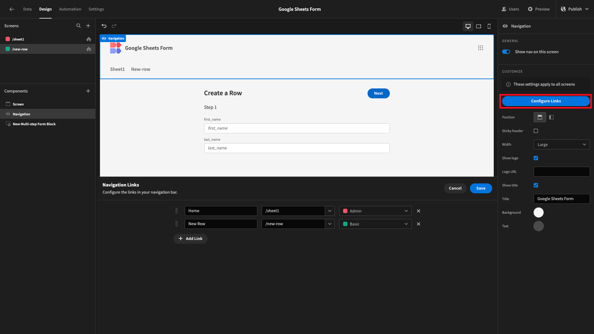Add component using plus icon
Image resolution: width=594 pixels, height=334 pixels.
tap(88, 91)
